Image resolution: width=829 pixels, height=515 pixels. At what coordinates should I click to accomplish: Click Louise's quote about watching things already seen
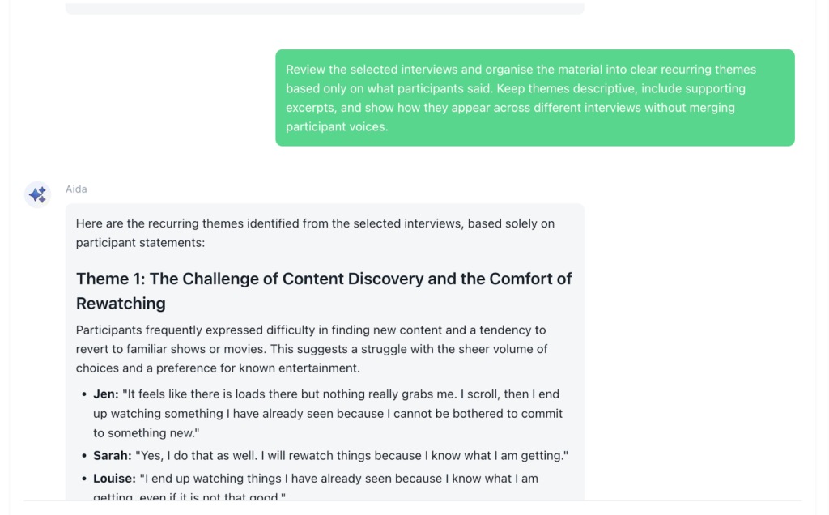point(340,479)
